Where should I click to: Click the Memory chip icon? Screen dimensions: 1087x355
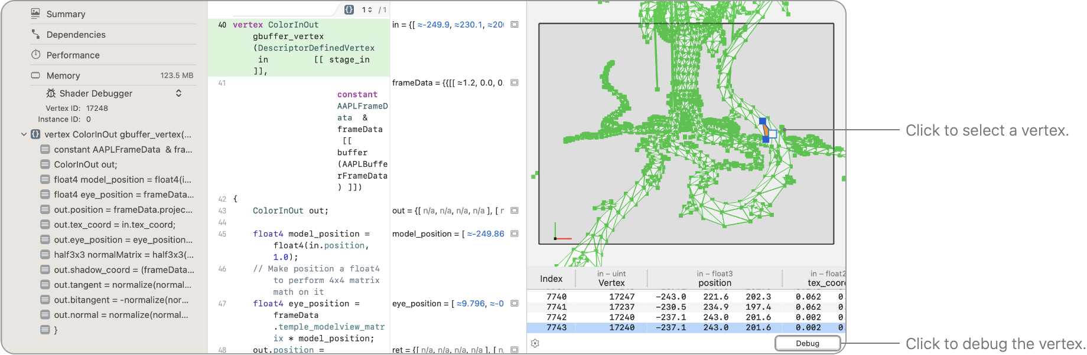35,75
